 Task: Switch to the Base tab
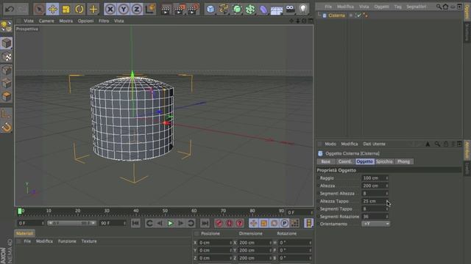pos(326,161)
